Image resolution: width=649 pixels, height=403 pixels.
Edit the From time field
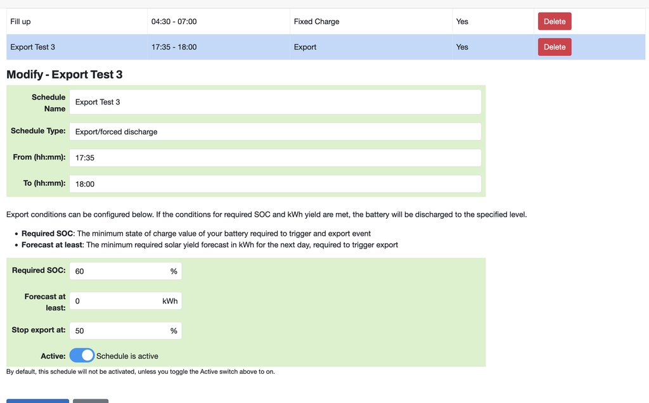click(274, 158)
